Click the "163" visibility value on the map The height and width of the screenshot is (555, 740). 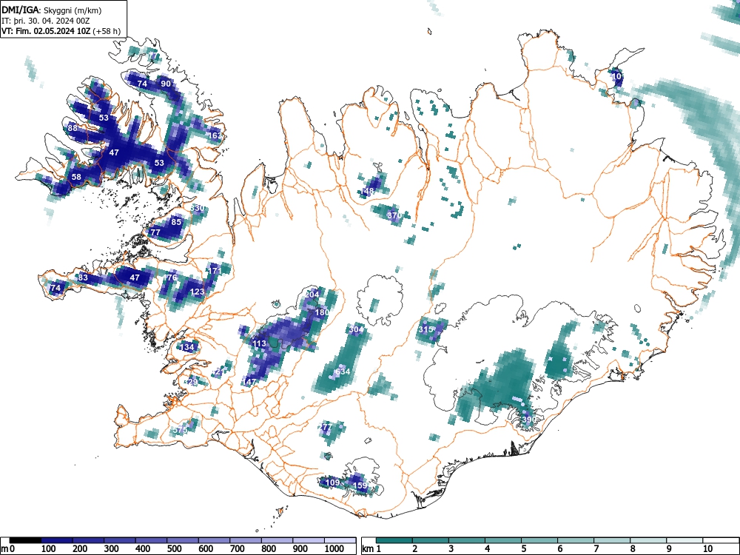pos(215,135)
